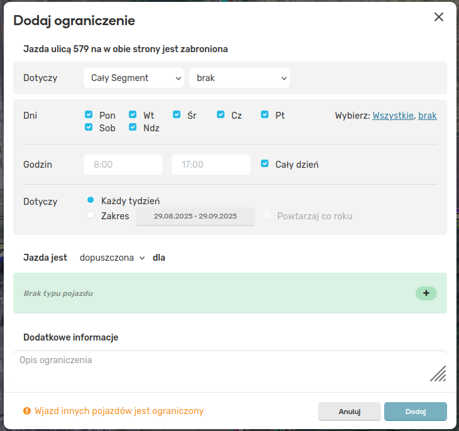Image resolution: width=459 pixels, height=431 pixels.
Task: Click the orange warning icon
Action: pyautogui.click(x=27, y=411)
